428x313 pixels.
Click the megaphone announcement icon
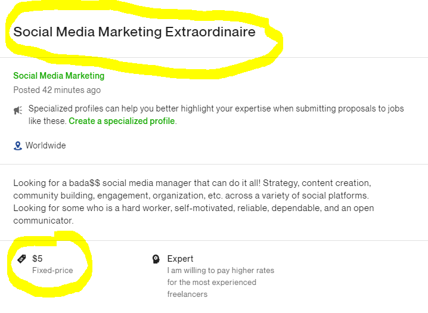[x=18, y=110]
